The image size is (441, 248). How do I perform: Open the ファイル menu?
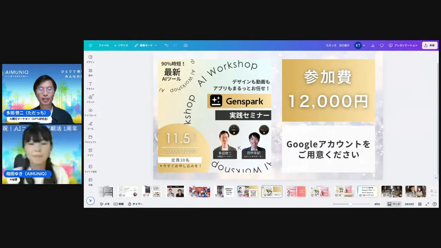[103, 45]
